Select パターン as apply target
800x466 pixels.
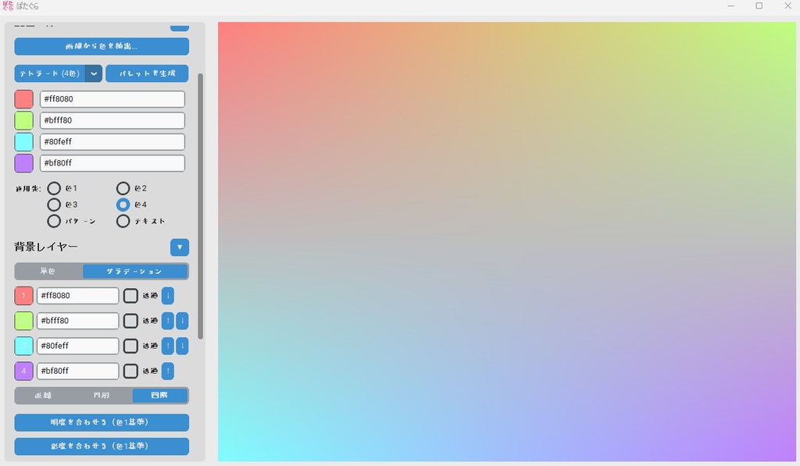click(x=54, y=221)
